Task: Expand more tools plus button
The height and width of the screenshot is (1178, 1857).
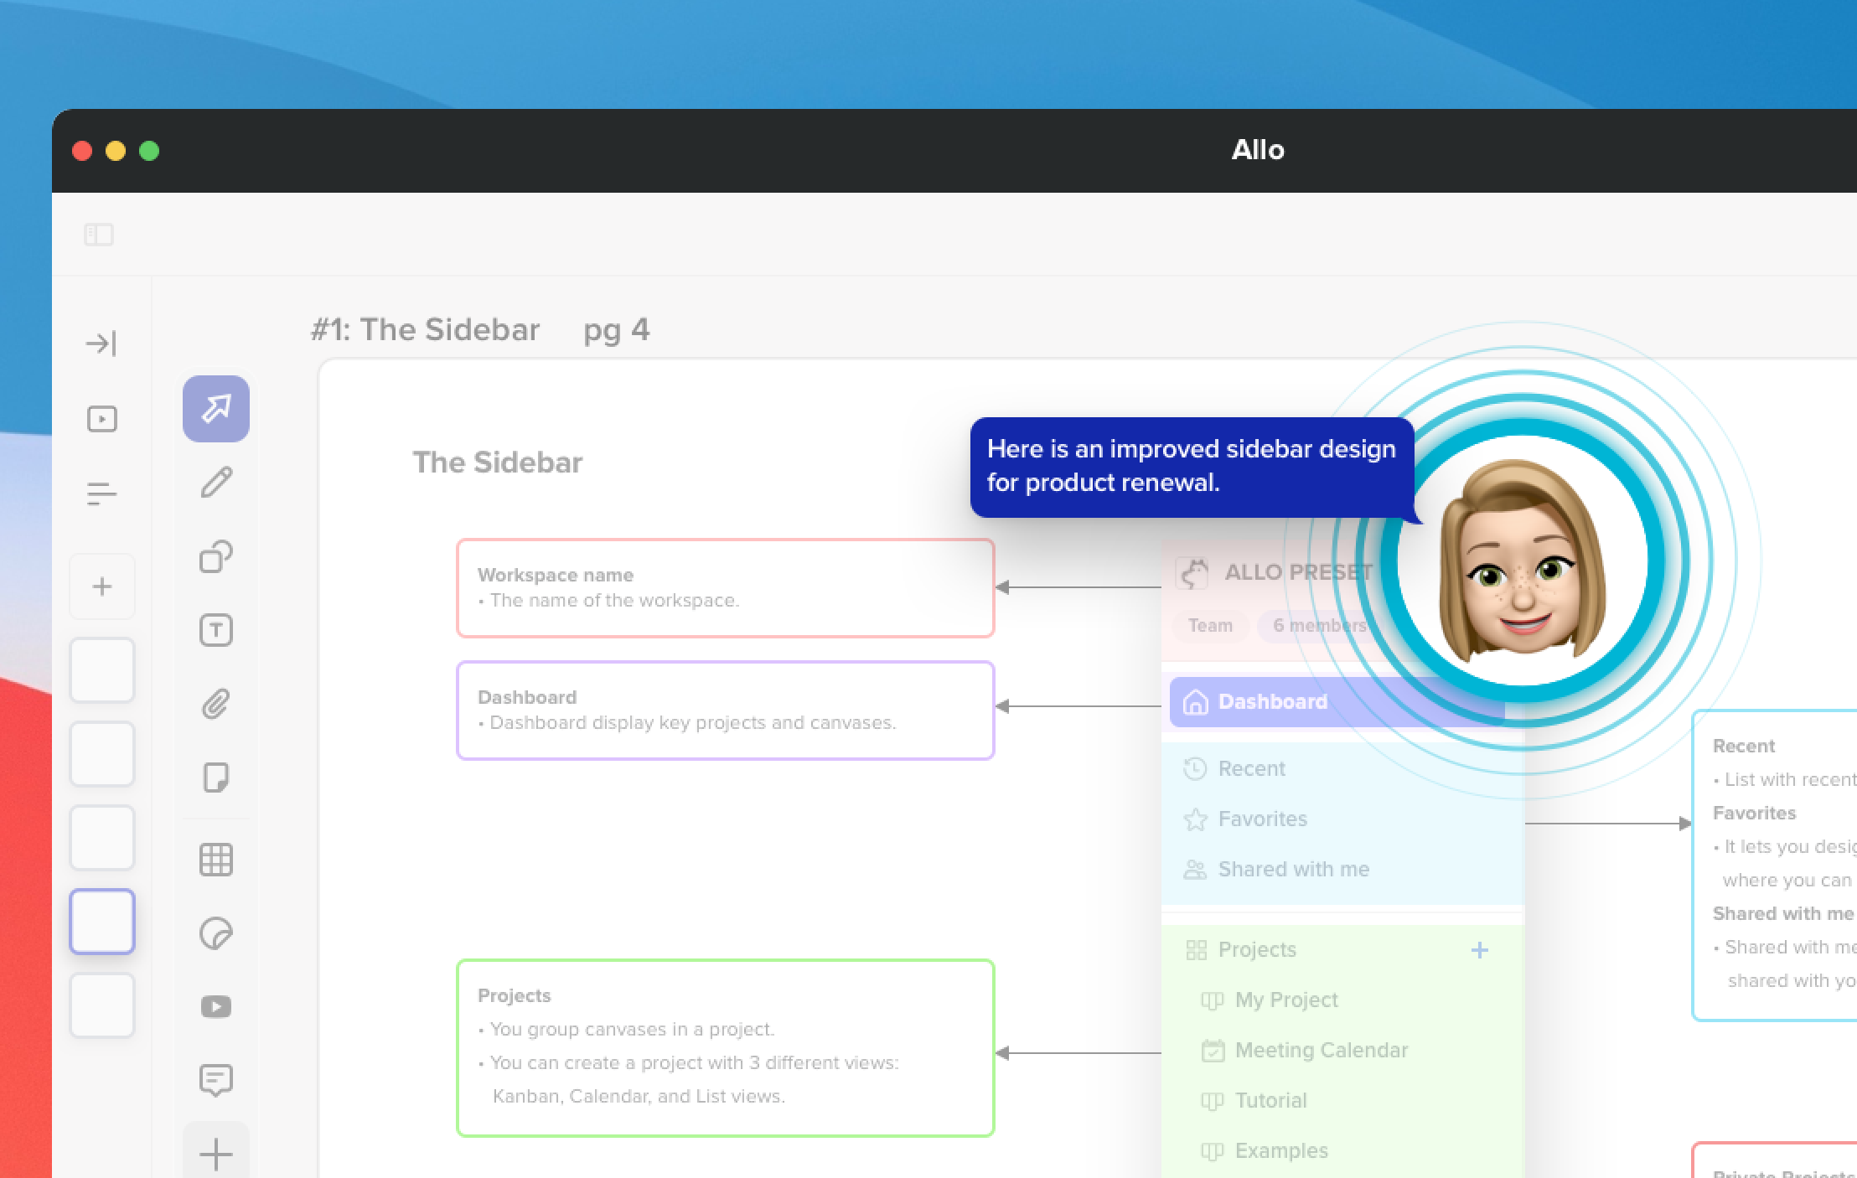Action: (x=216, y=1154)
